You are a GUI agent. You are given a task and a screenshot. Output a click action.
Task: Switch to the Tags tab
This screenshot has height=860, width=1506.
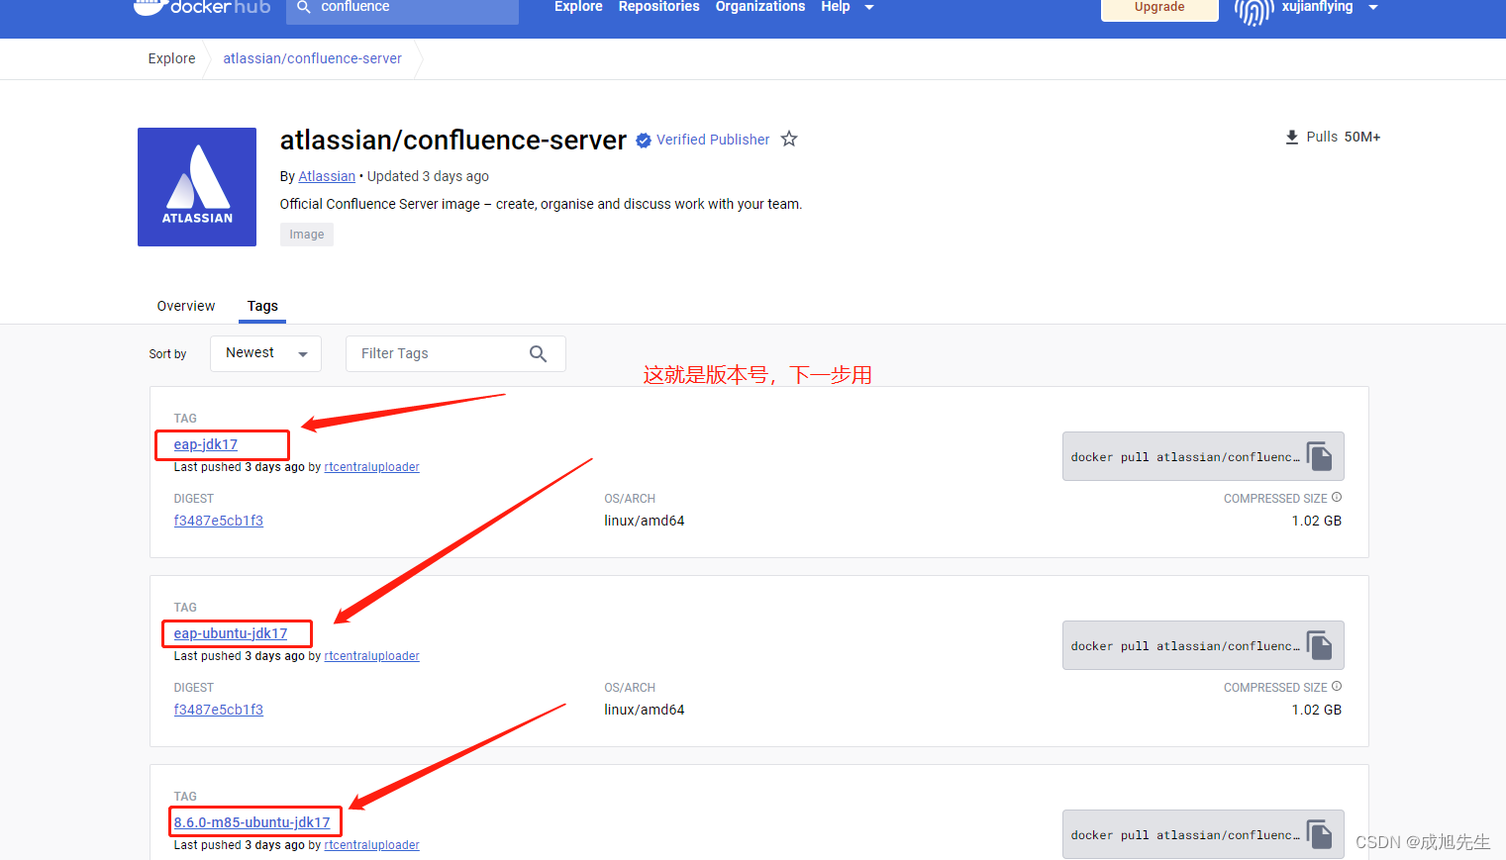coord(262,306)
